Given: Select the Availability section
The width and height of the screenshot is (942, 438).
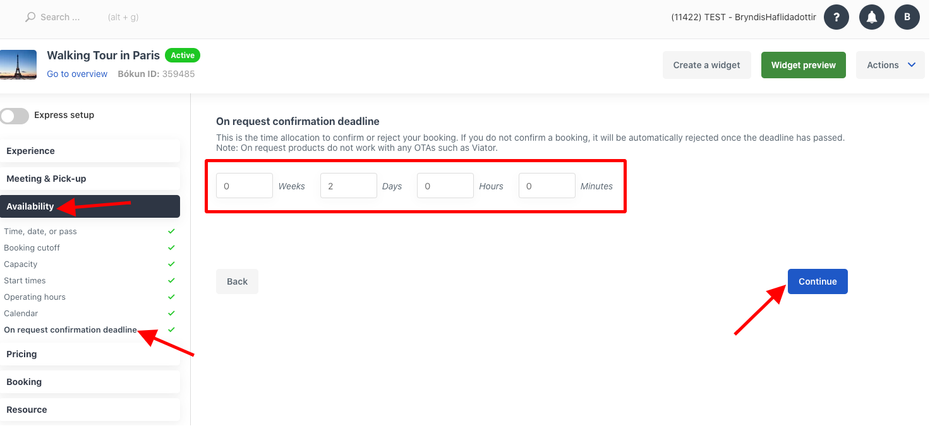Looking at the screenshot, I should 90,206.
